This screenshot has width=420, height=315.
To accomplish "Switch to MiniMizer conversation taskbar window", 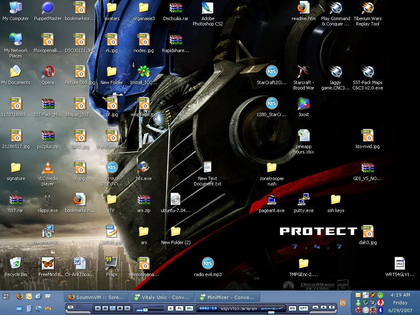I will [x=228, y=297].
